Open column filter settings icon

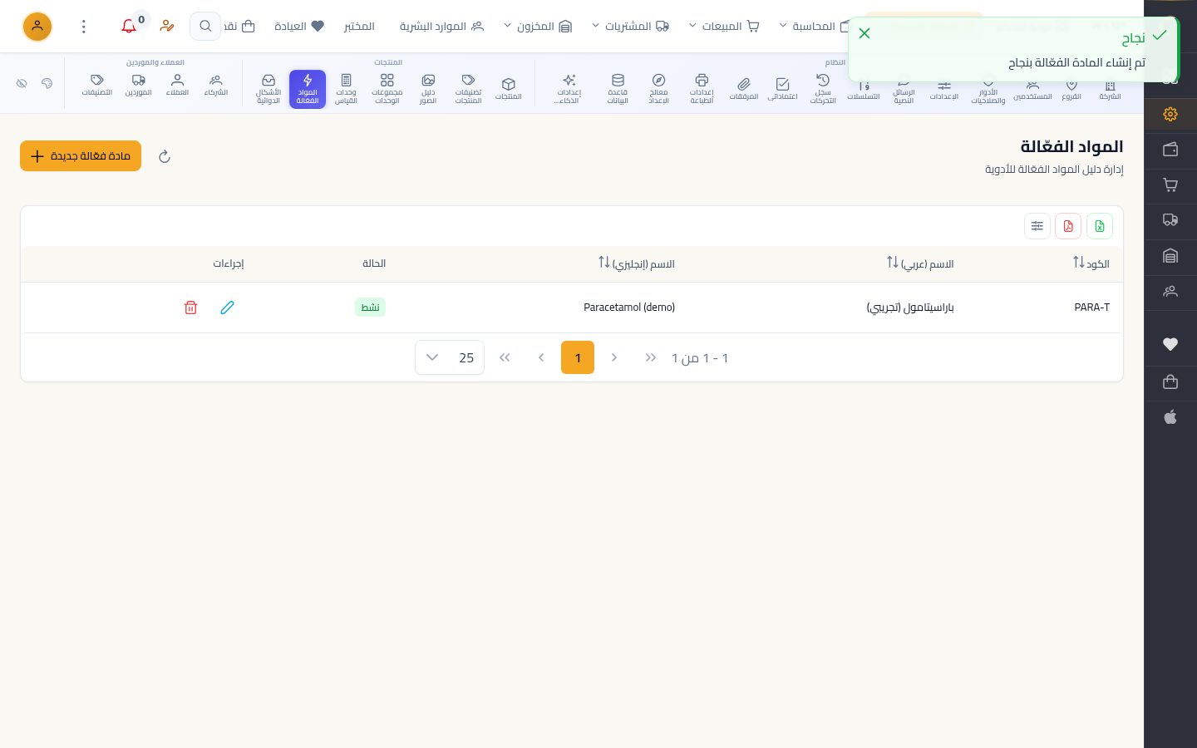[x=1037, y=226]
